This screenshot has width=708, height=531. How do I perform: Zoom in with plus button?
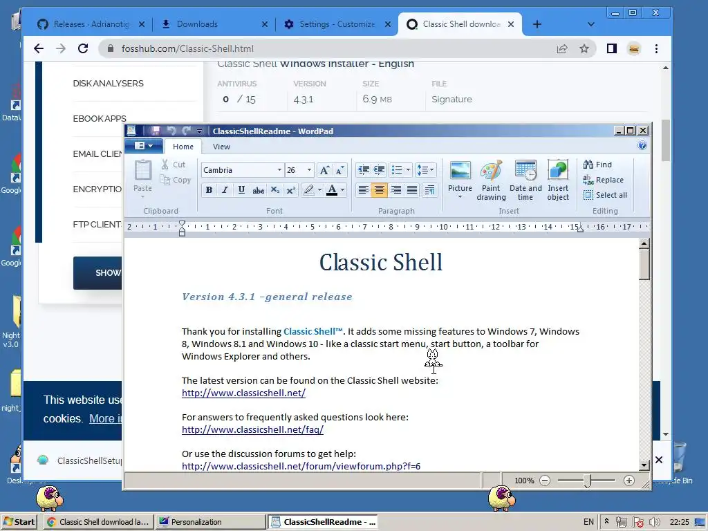coord(629,481)
